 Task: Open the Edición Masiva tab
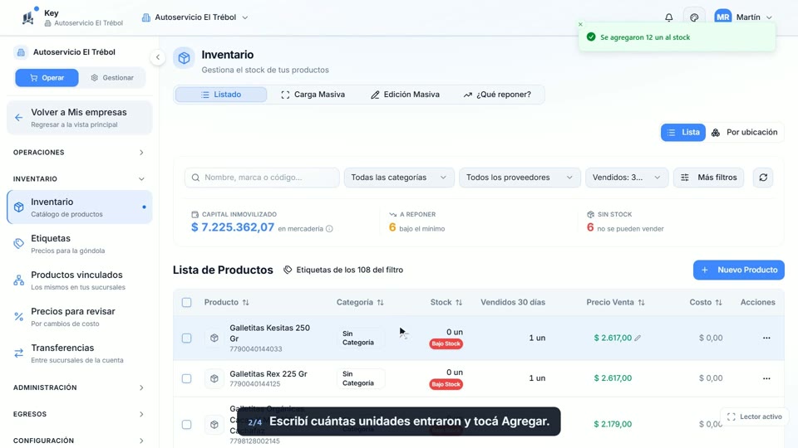[x=405, y=95]
